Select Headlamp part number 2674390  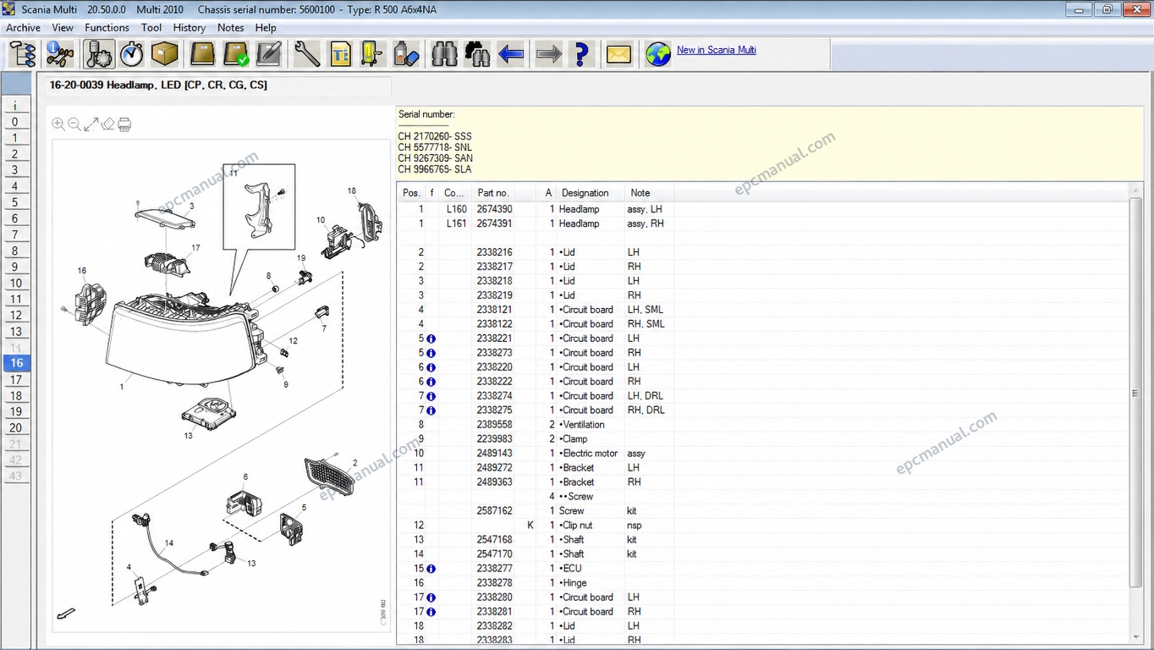494,209
